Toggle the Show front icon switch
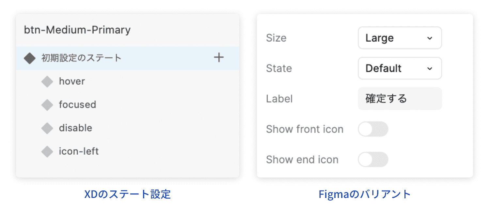Screen dimensions: 489x211 [x=373, y=129]
